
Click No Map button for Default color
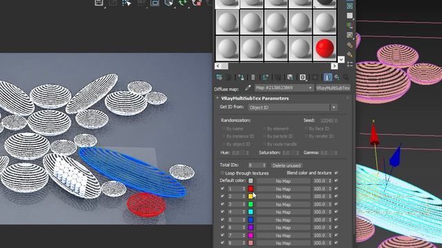283,181
